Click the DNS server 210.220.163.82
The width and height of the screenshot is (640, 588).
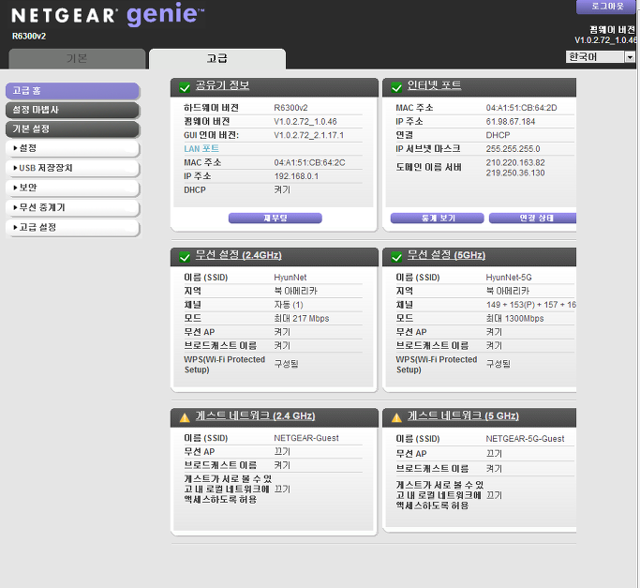point(515,162)
